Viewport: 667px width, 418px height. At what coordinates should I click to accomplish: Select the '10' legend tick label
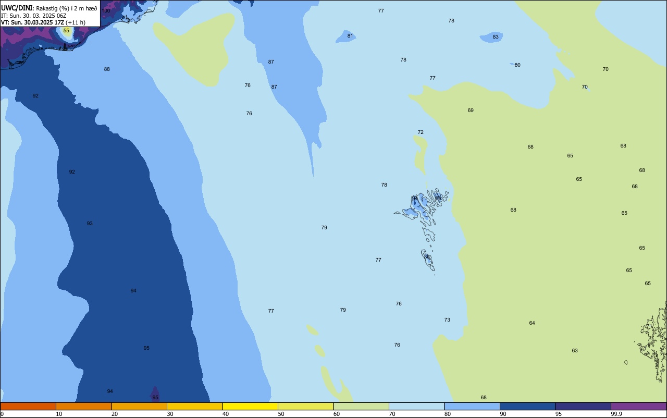[x=59, y=414]
